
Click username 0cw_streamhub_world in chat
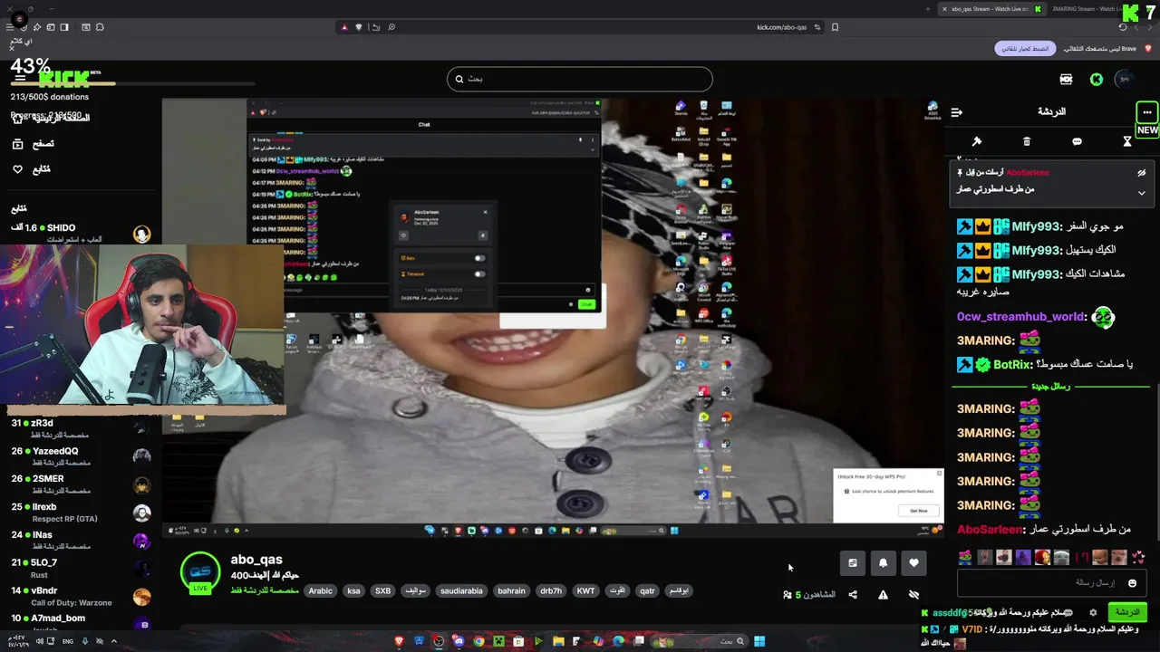coord(1021,317)
